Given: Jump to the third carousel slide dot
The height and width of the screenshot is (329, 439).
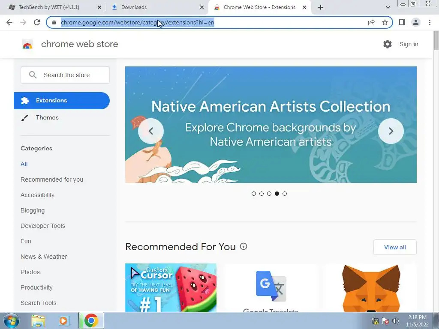Looking at the screenshot, I should (269, 194).
